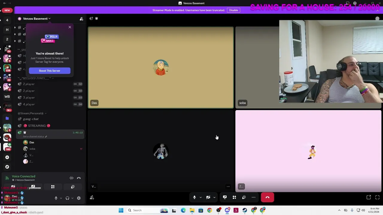Click Boost This Server button
383x215 pixels.
tap(50, 71)
